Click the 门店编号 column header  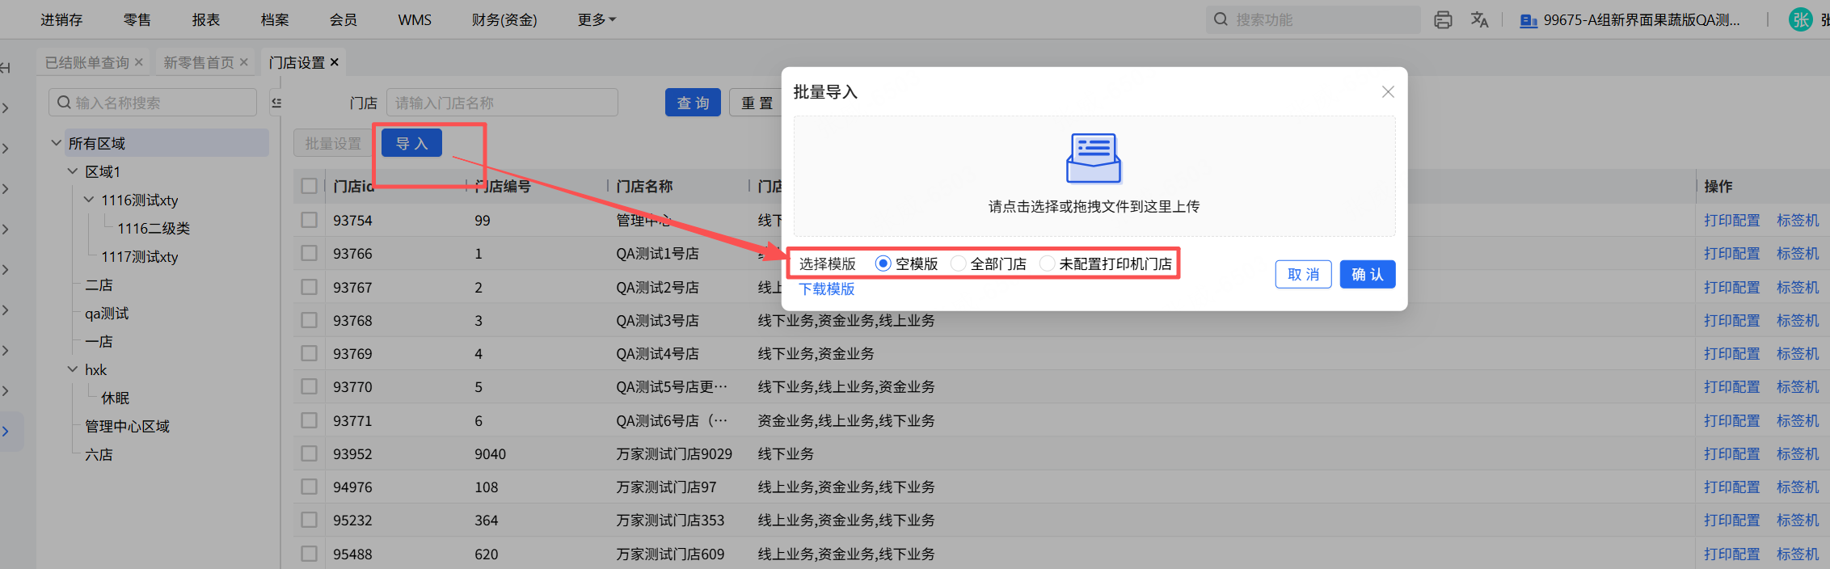503,186
